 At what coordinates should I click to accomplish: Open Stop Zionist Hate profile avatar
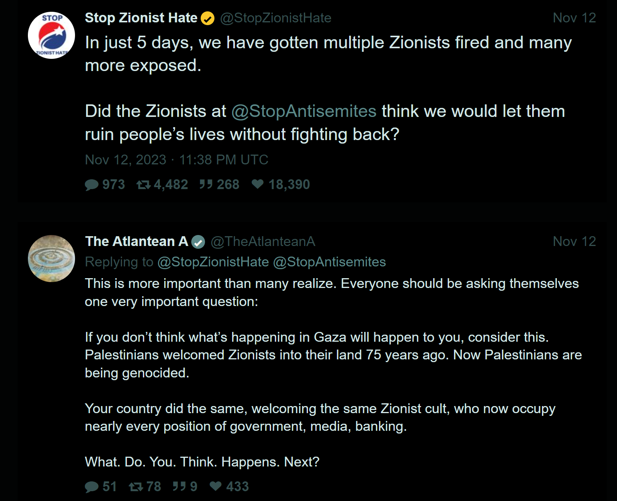point(51,35)
